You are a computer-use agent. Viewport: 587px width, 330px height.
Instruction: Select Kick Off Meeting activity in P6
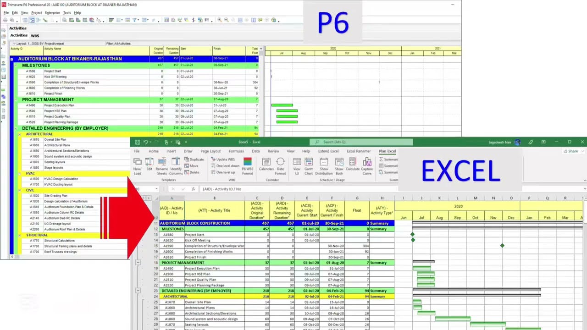(55, 77)
